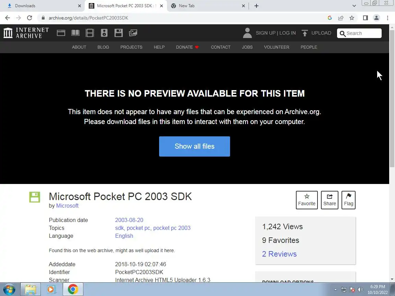The width and height of the screenshot is (395, 296).
Task: Open the English language link
Action: tap(124, 236)
